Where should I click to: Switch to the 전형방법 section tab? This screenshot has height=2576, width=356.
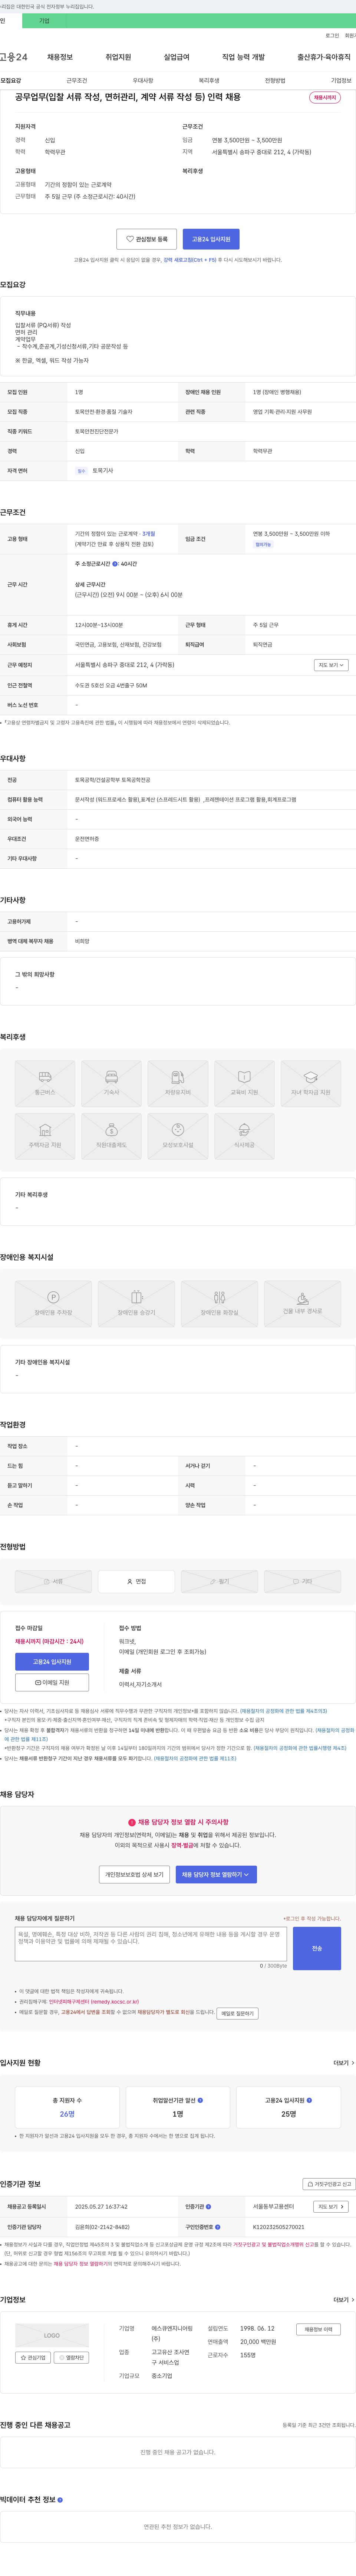click(275, 80)
